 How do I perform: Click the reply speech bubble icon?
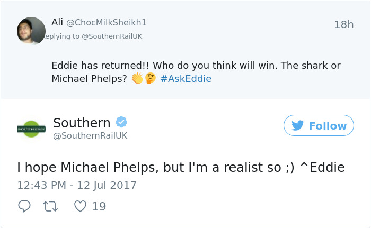click(24, 206)
